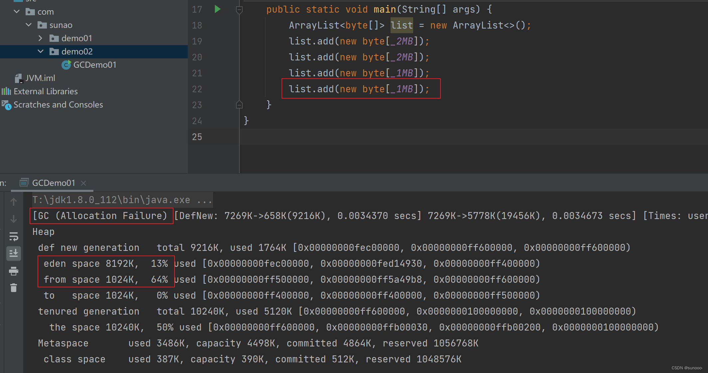Toggle scroll to end of console
708x373 pixels.
click(14, 254)
